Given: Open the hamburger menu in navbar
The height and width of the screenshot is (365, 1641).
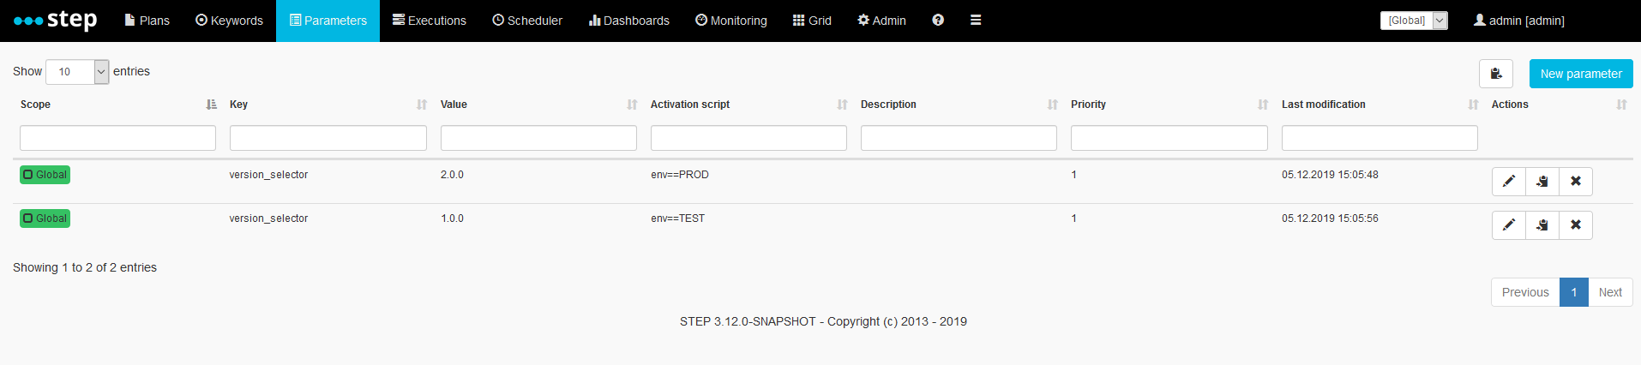Looking at the screenshot, I should (976, 21).
